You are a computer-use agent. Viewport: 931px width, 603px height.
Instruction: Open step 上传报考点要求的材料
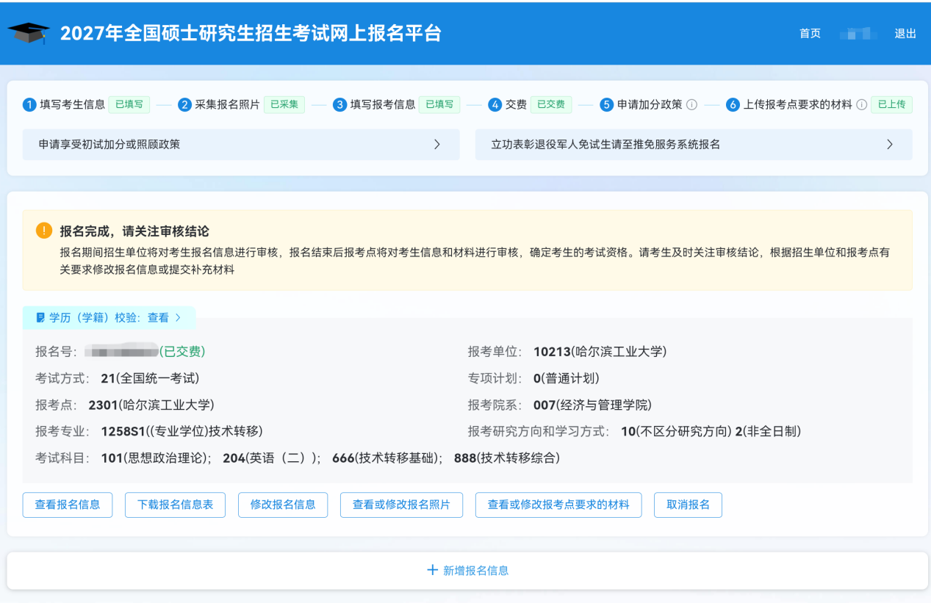coord(798,105)
